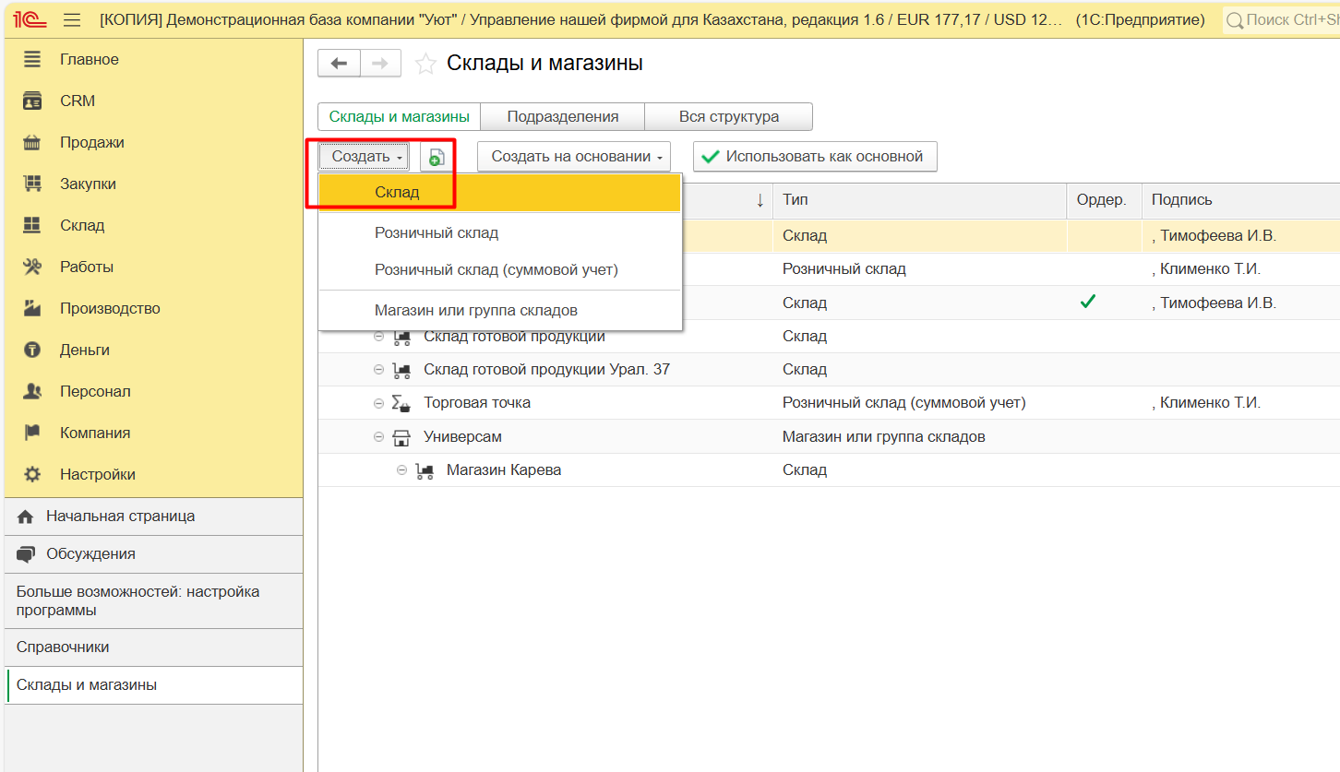The image size is (1340, 772).
Task: Choose Магазин или группа складов option
Action: coord(475,310)
